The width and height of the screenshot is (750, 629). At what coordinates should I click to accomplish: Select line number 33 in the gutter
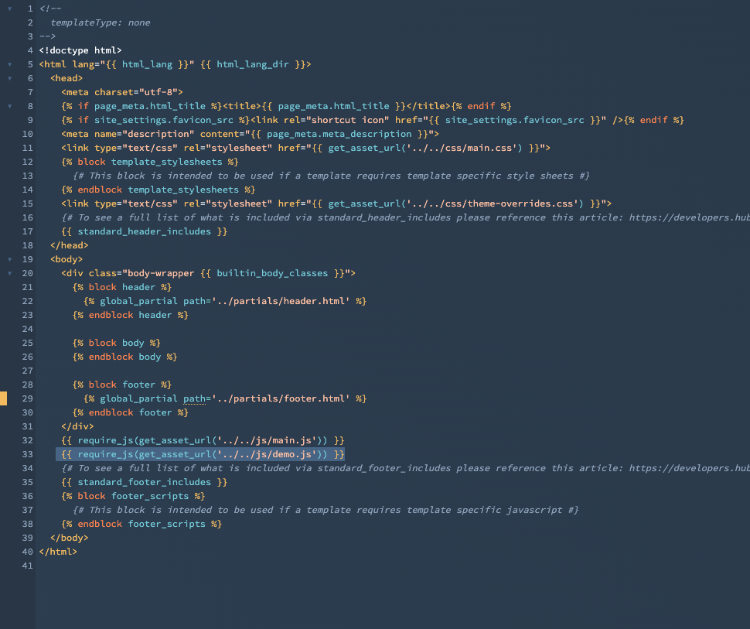pyautogui.click(x=27, y=454)
